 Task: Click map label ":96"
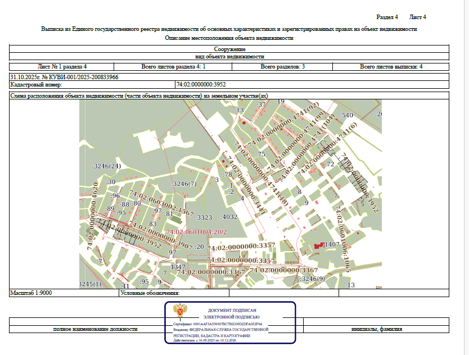pos(115,195)
